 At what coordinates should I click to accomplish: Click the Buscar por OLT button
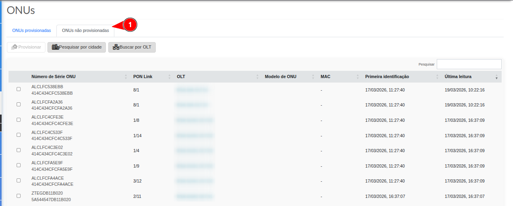[x=132, y=47]
